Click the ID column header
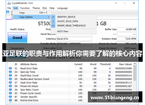This screenshot has width=145, height=105. 16,64
